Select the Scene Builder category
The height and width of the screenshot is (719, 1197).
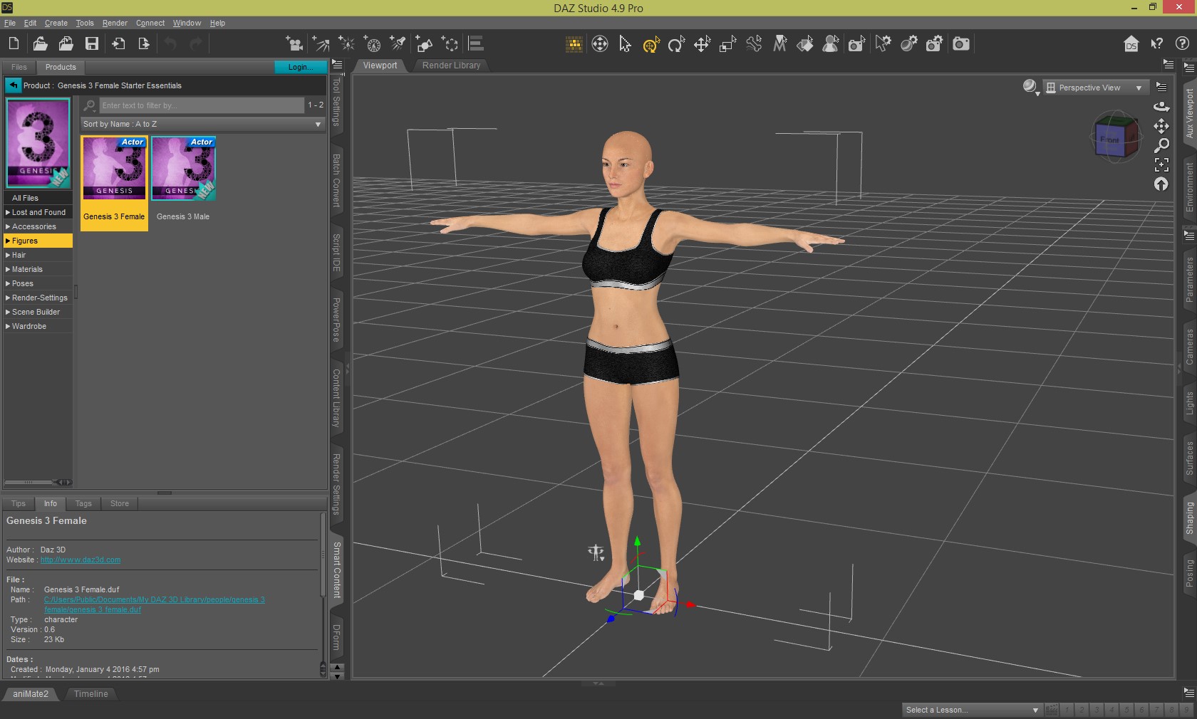click(38, 312)
